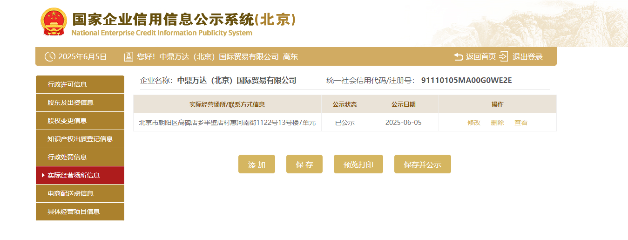Click the 保存 button

tap(304, 164)
